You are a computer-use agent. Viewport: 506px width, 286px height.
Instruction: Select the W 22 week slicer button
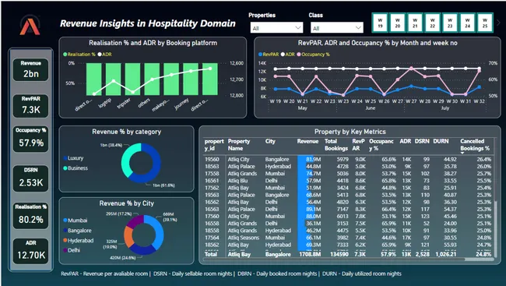432,23
